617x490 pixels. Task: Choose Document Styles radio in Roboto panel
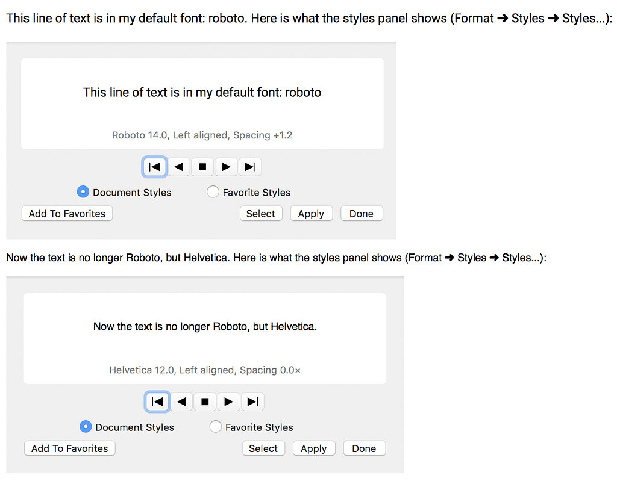[x=83, y=192]
